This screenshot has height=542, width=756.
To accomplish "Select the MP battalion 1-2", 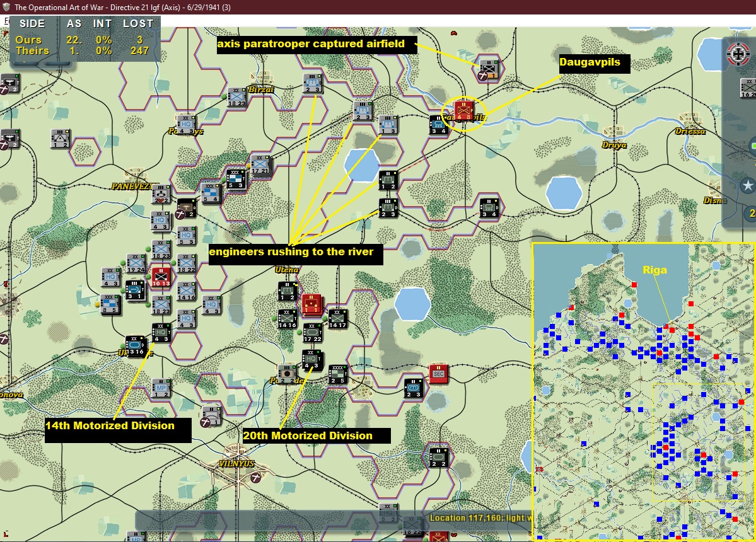I will click(x=161, y=388).
